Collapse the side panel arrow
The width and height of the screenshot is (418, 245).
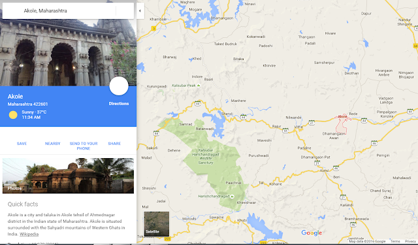140,11
